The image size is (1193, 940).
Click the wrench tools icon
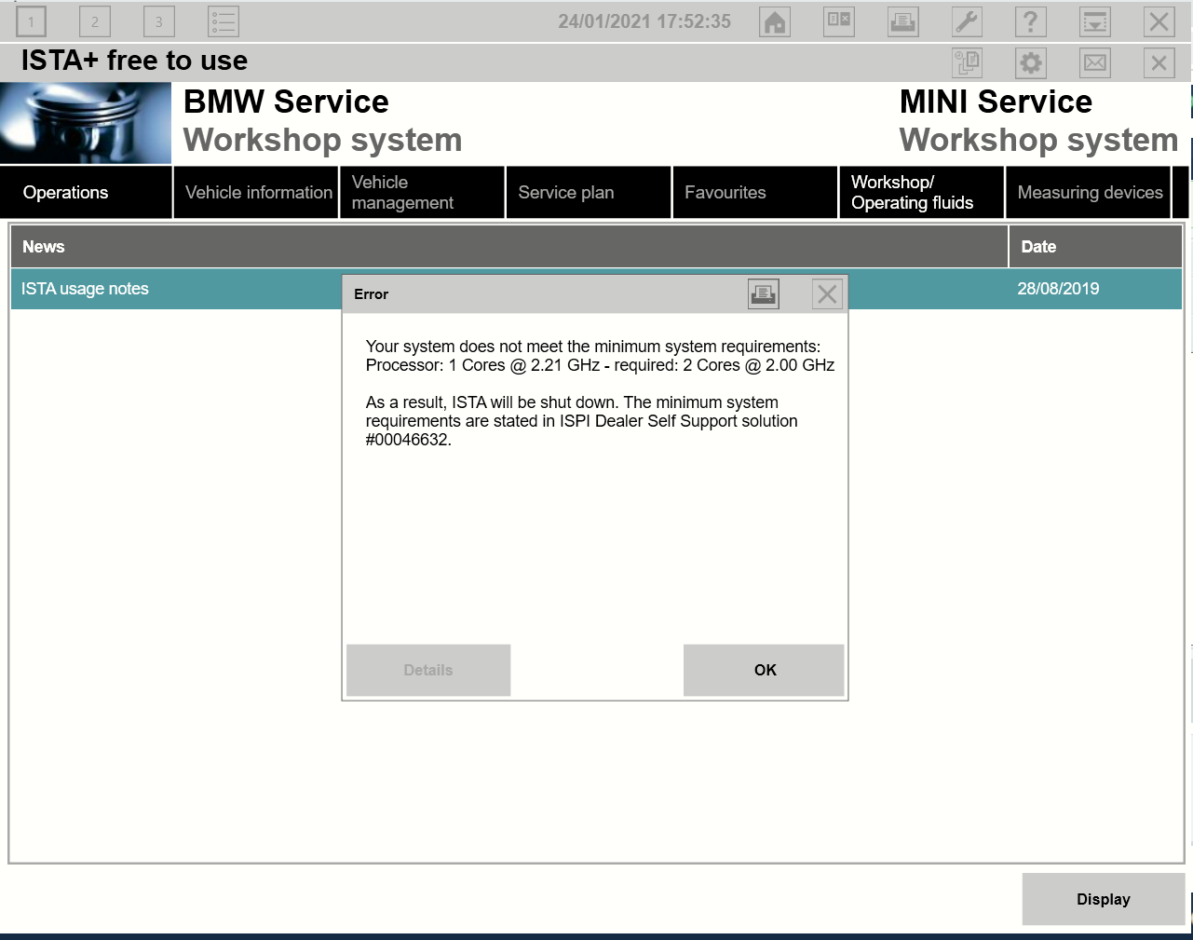point(967,22)
